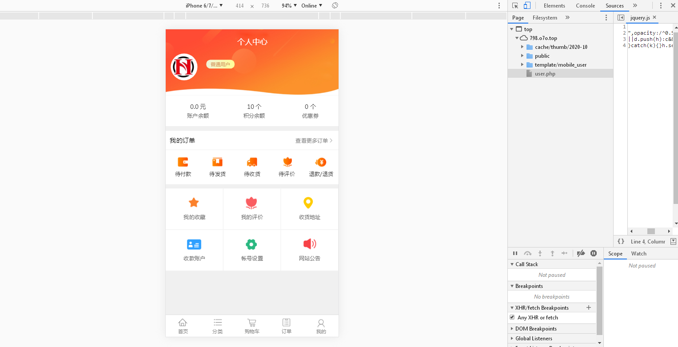Open 帐号设置 account settings gear
This screenshot has width=678, height=347.
pyautogui.click(x=252, y=244)
